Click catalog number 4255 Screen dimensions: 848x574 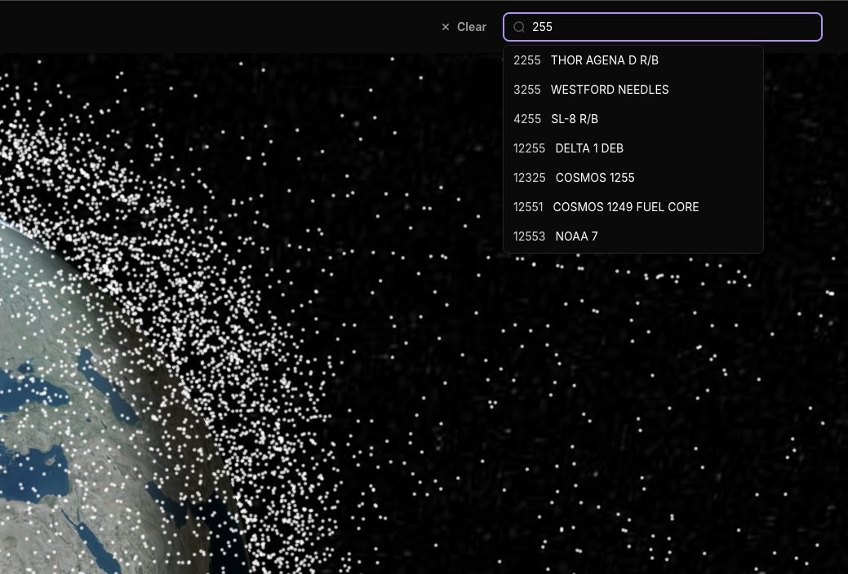tap(526, 119)
